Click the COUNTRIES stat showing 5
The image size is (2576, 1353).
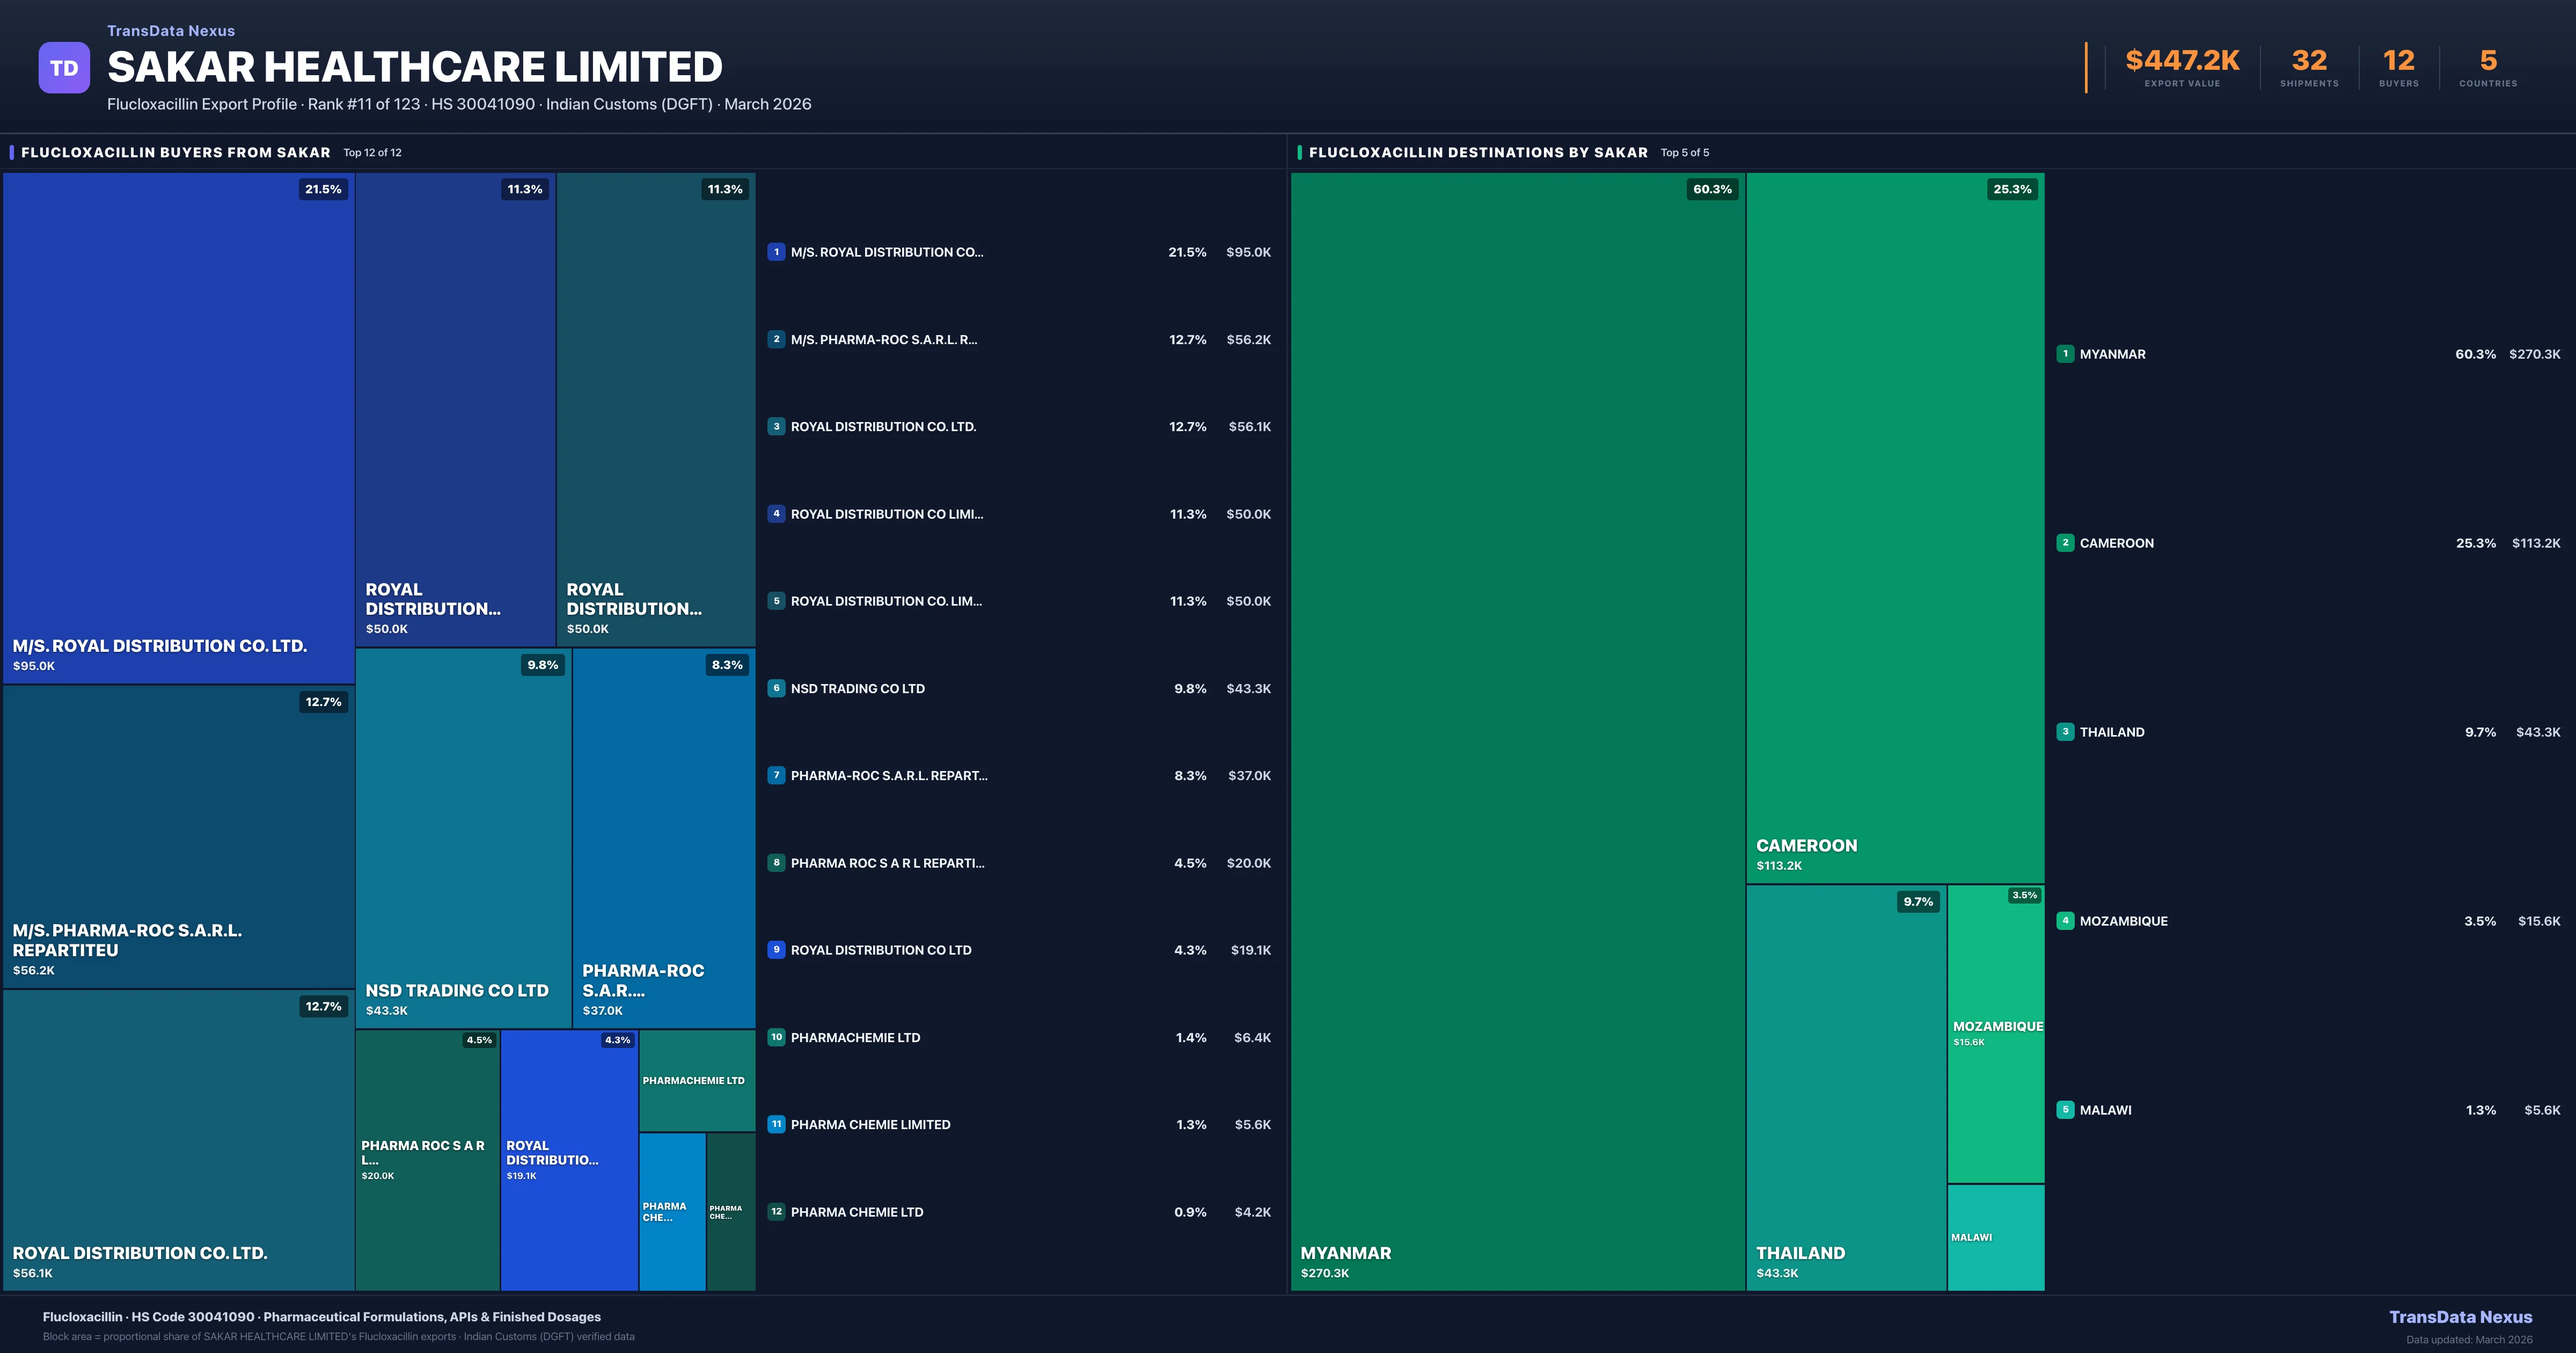(2487, 61)
